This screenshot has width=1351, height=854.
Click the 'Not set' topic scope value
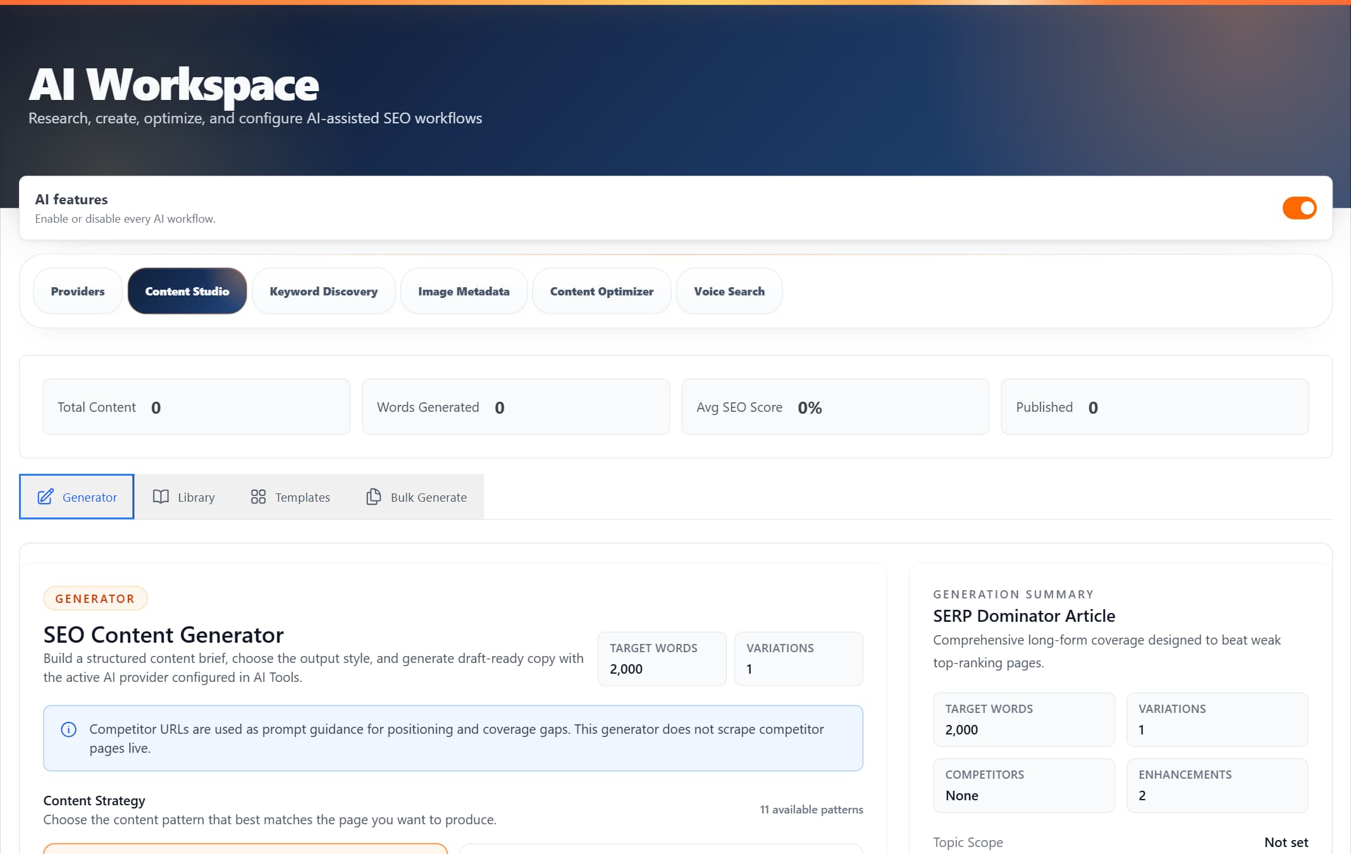(1286, 842)
